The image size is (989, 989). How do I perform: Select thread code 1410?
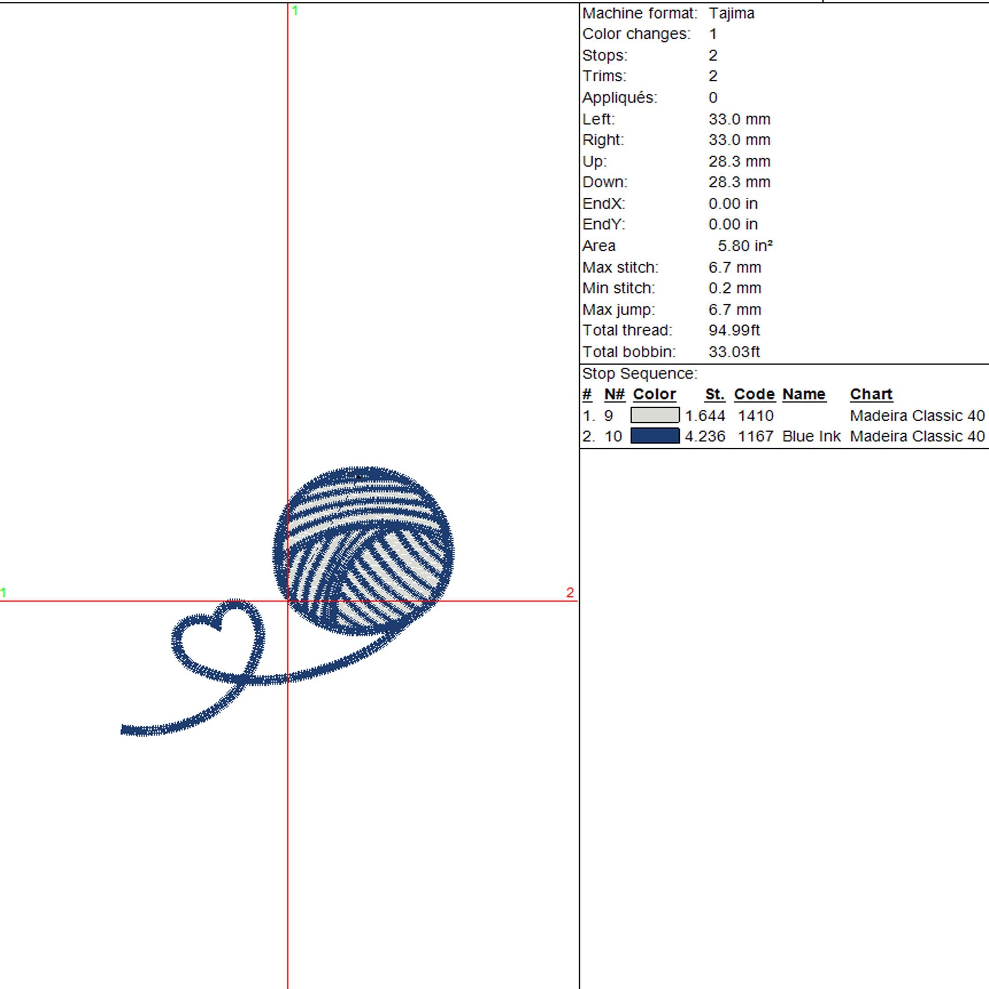click(755, 416)
